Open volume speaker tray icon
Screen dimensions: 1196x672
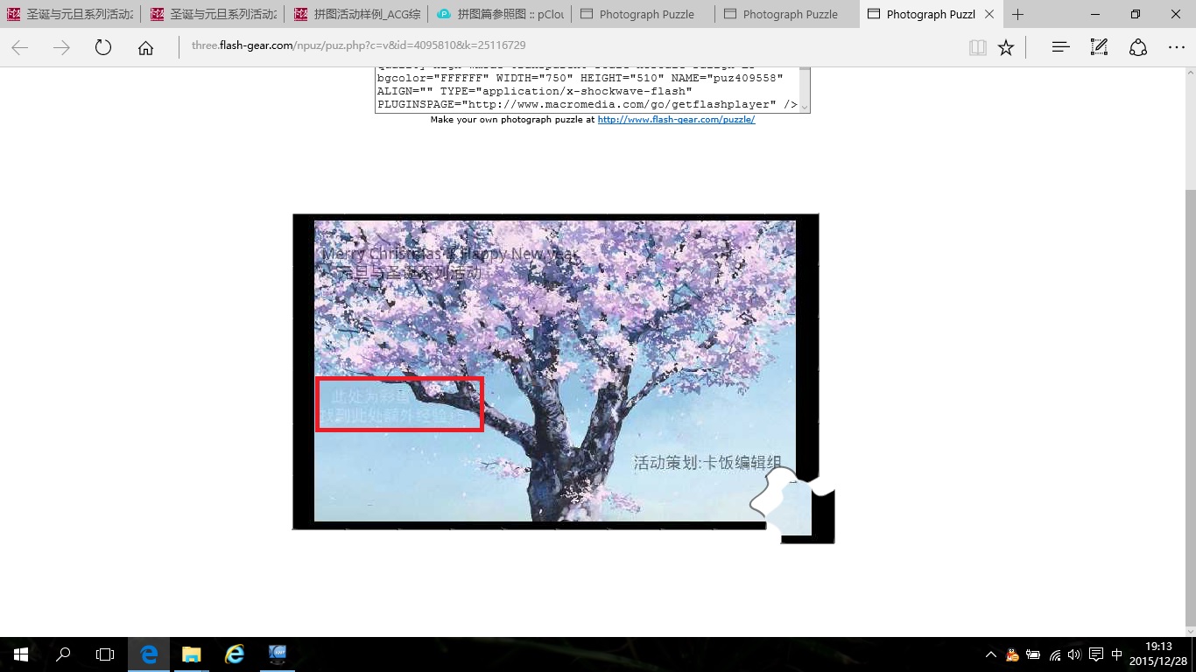(x=1074, y=654)
